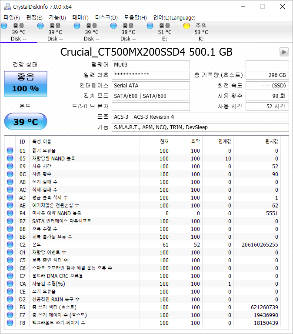
Task: Select raw value 206160265255 in temperature row
Action: [260, 245]
